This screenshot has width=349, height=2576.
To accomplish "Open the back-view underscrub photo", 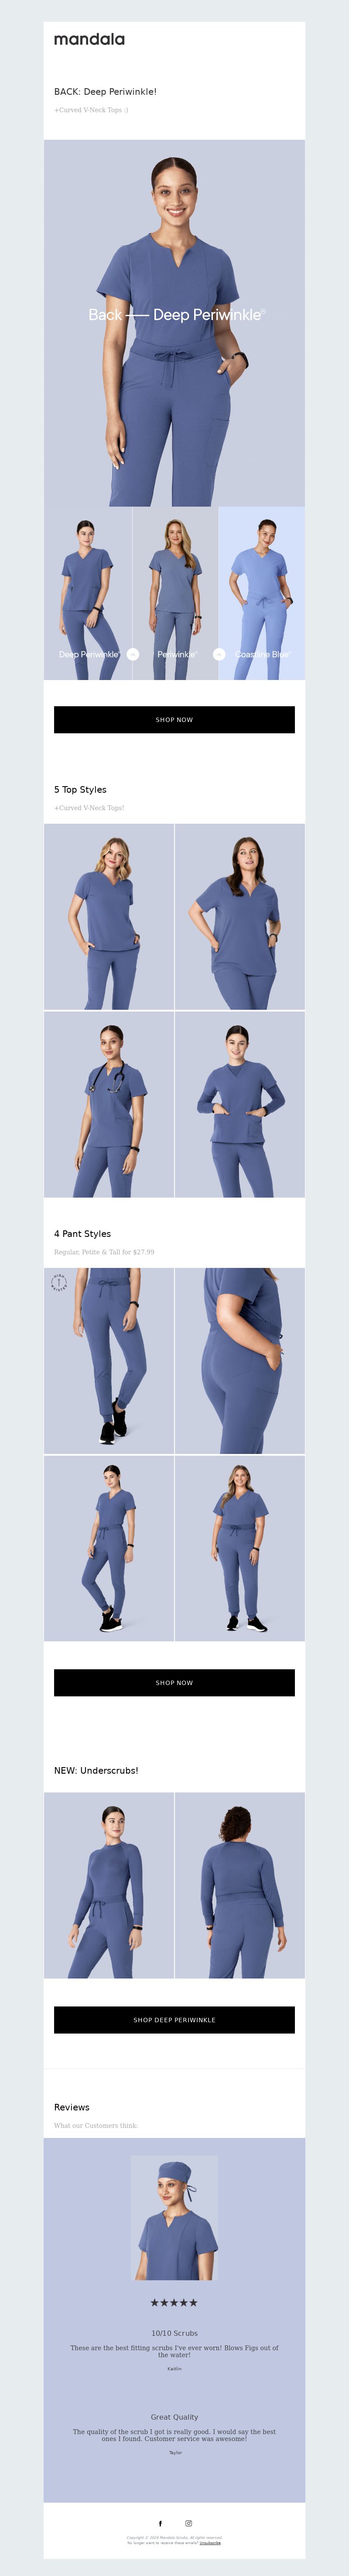I will click(240, 1885).
